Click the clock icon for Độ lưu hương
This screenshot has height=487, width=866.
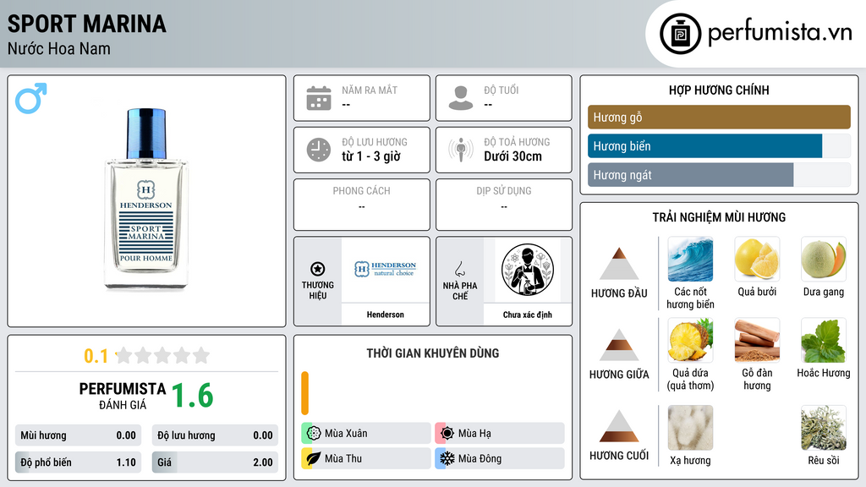tap(319, 150)
